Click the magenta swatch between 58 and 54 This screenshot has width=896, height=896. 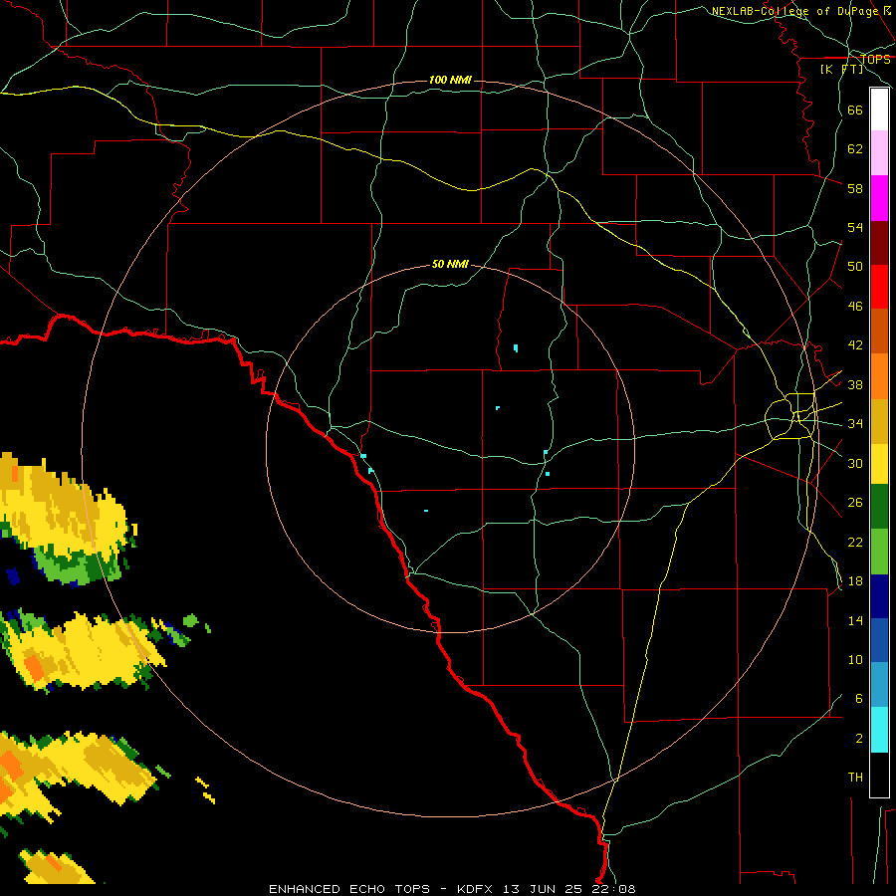(879, 198)
